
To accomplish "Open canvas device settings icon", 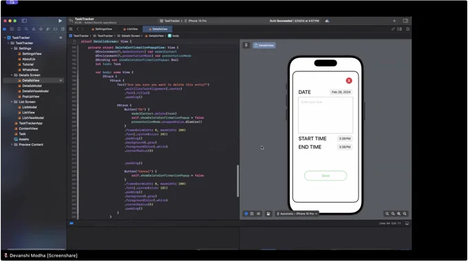I will coord(268,214).
